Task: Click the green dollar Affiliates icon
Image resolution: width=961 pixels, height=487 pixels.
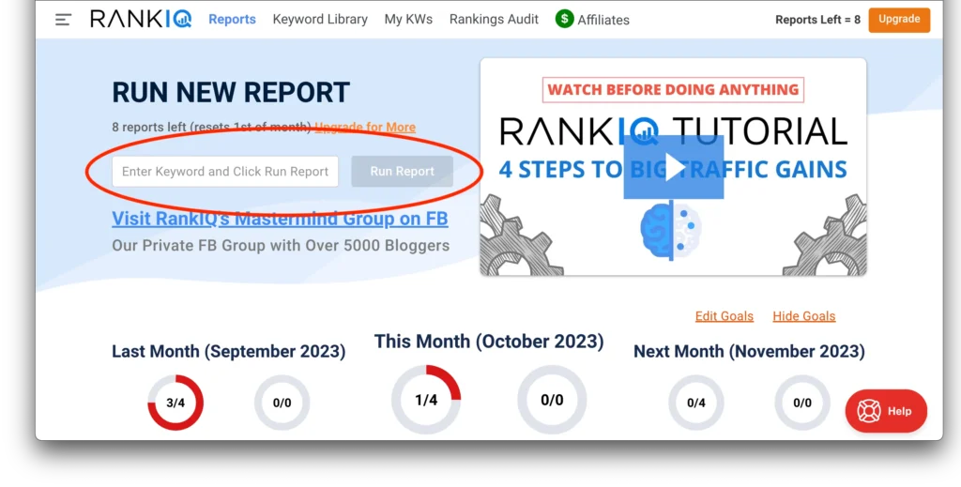Action: click(564, 19)
